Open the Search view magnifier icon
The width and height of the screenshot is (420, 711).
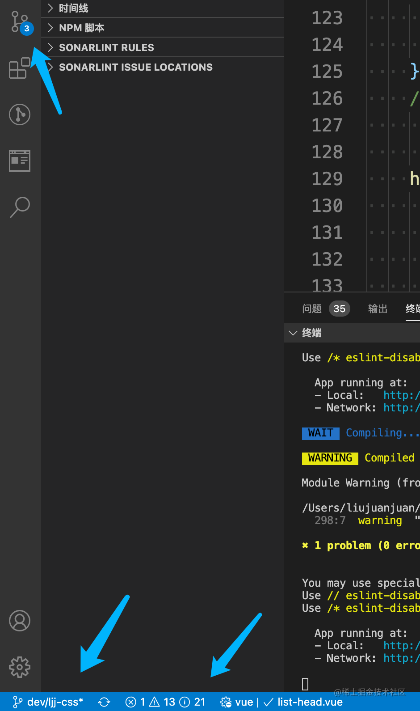pos(20,207)
